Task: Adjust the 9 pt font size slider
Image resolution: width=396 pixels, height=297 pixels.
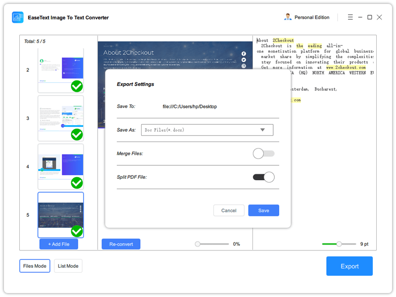Action: [x=339, y=244]
